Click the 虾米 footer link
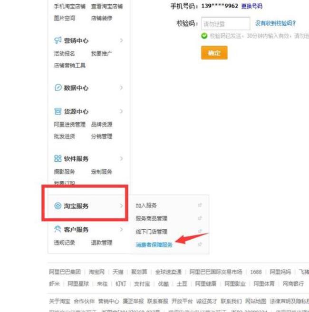This screenshot has height=312, width=309. tap(55, 283)
